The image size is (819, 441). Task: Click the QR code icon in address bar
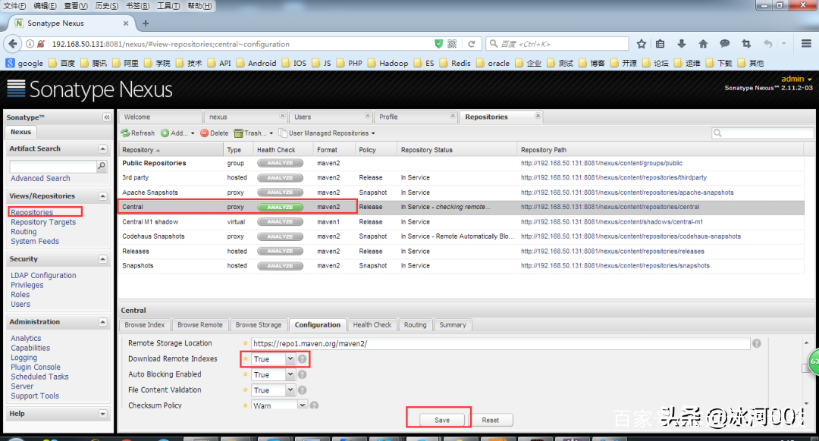point(452,44)
